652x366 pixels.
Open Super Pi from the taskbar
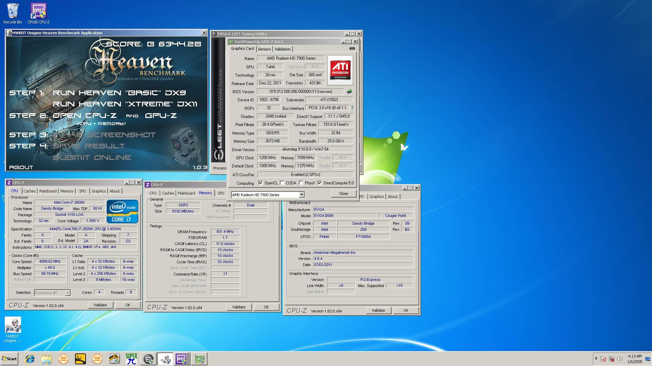point(131,359)
